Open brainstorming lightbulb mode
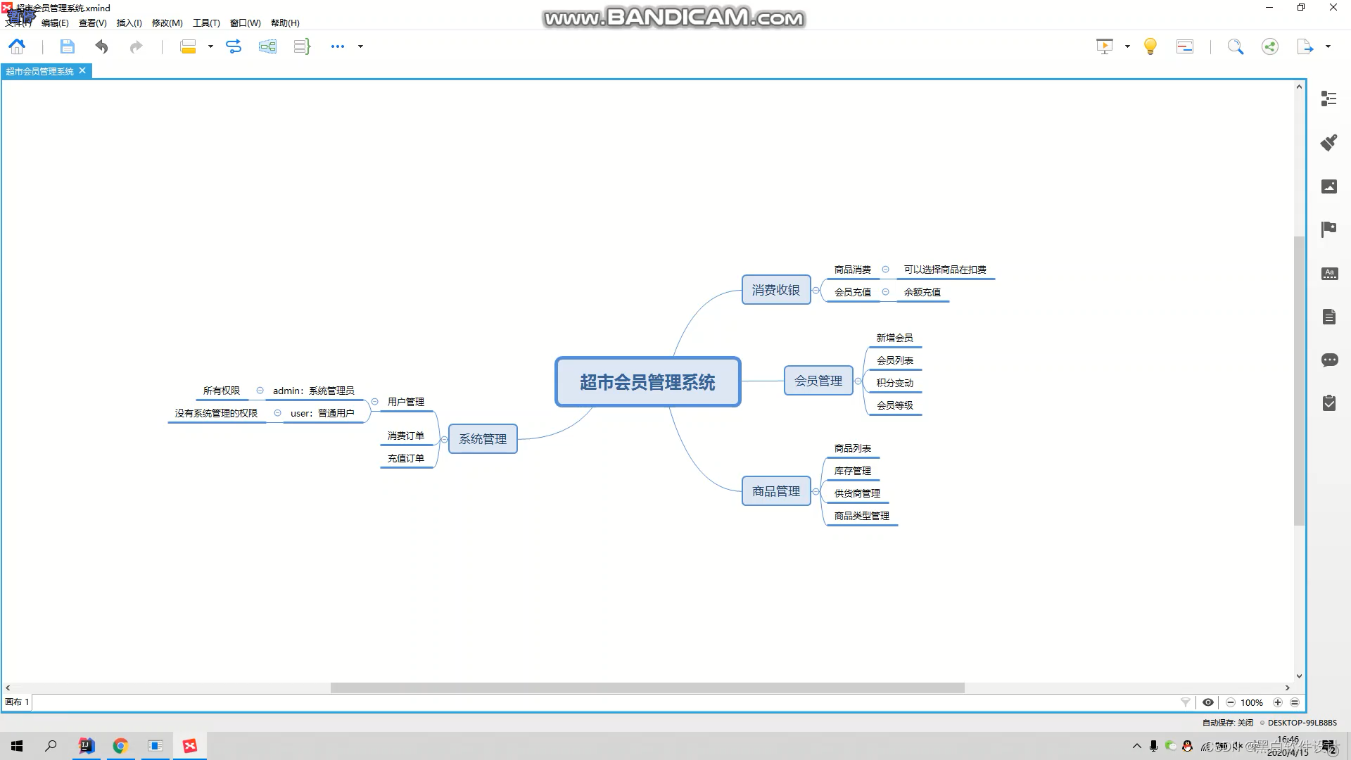 1150,46
